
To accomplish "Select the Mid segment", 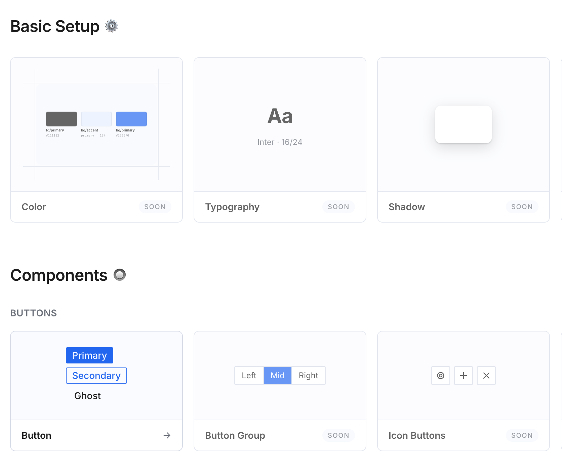I will pos(278,376).
